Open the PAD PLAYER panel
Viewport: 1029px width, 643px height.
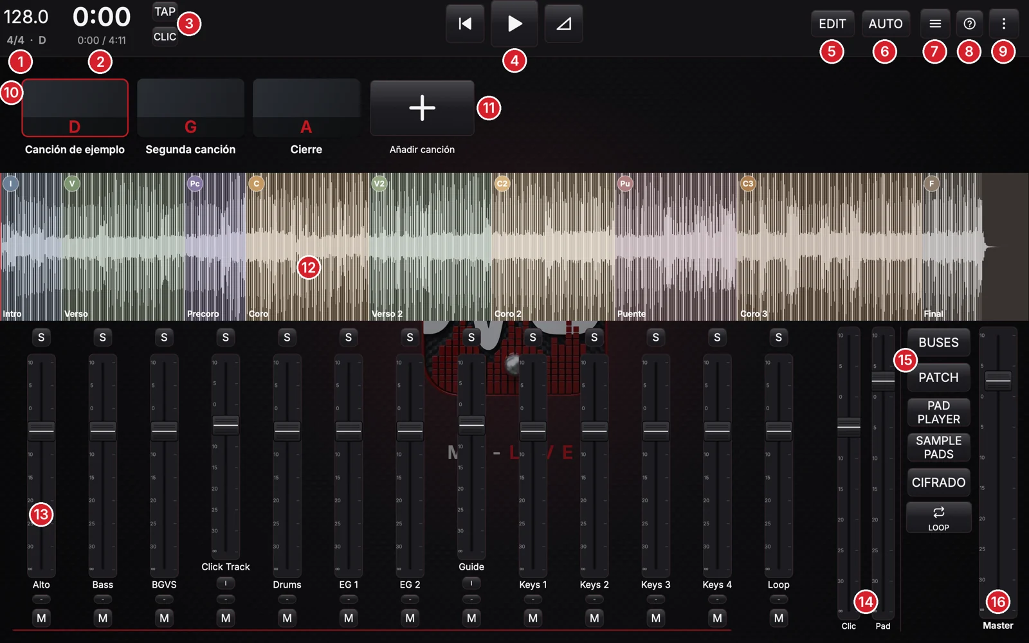[x=938, y=412]
